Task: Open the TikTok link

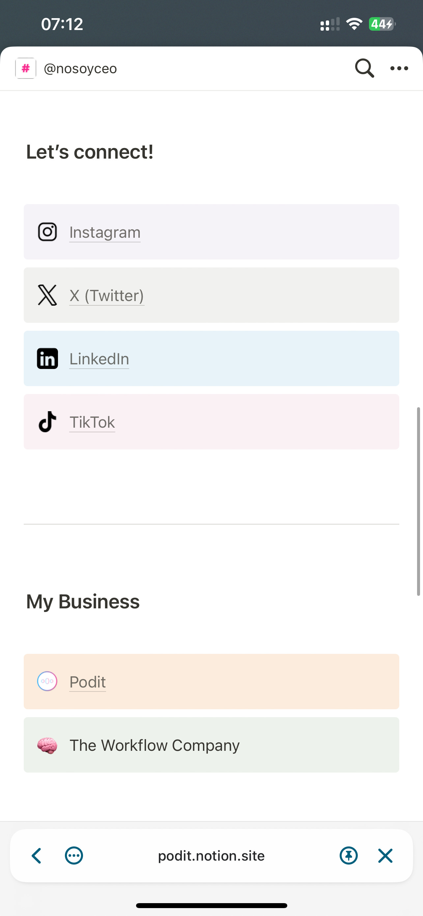Action: tap(92, 422)
